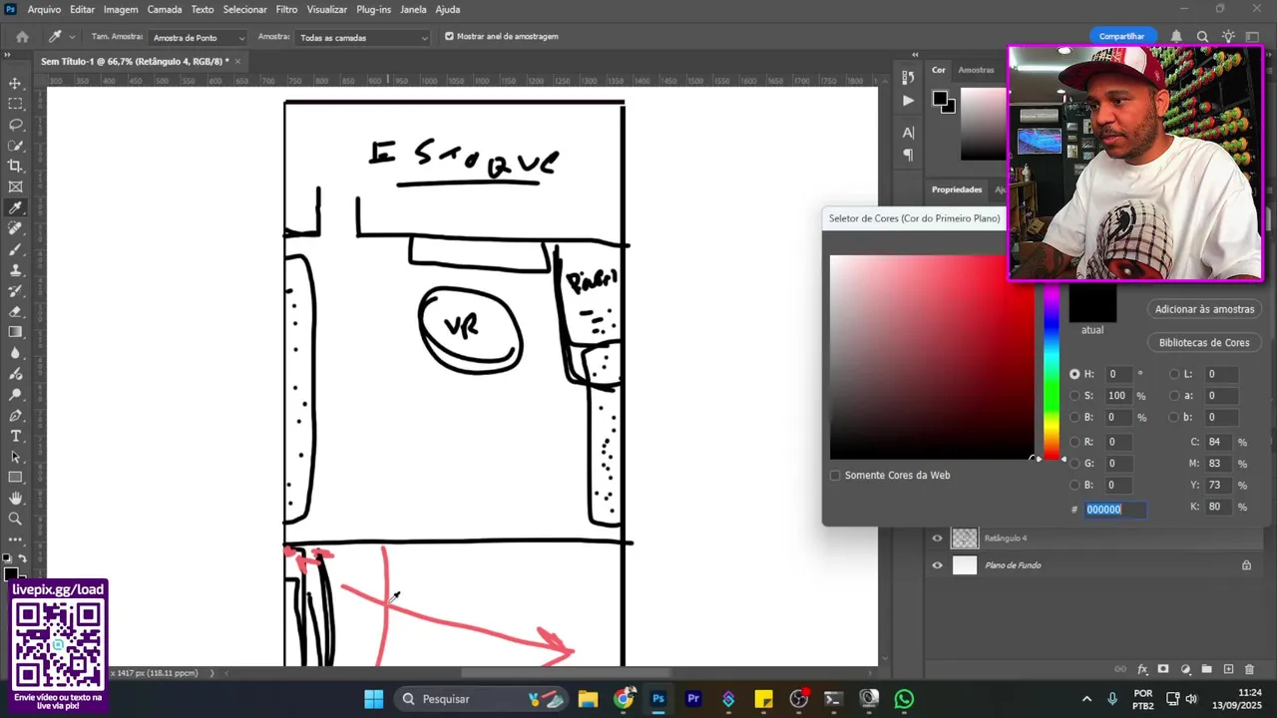
Task: Select the Clone Stamp tool
Action: (15, 270)
